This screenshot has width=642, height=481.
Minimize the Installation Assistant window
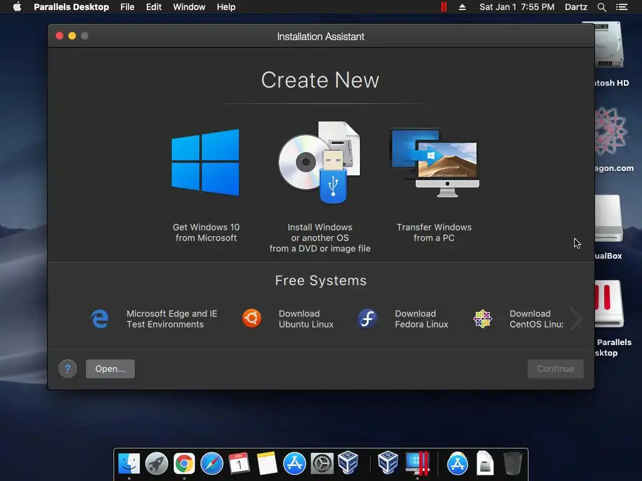(x=72, y=36)
